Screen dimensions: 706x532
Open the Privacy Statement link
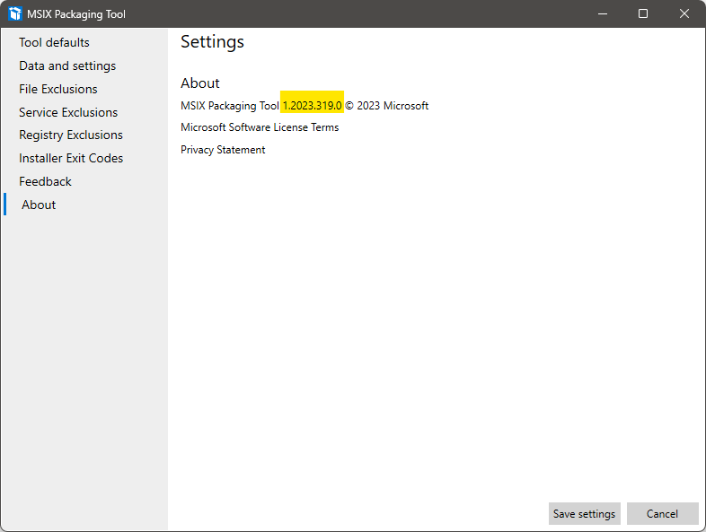[223, 150]
